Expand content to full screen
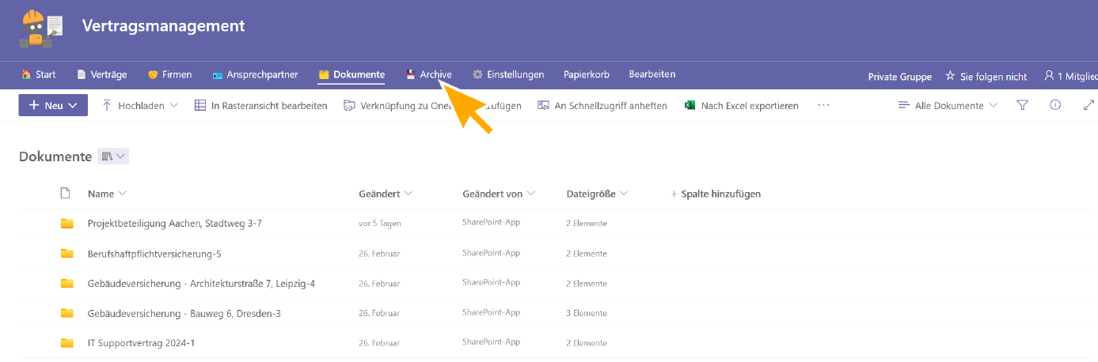This screenshot has width=1098, height=362. click(1089, 105)
